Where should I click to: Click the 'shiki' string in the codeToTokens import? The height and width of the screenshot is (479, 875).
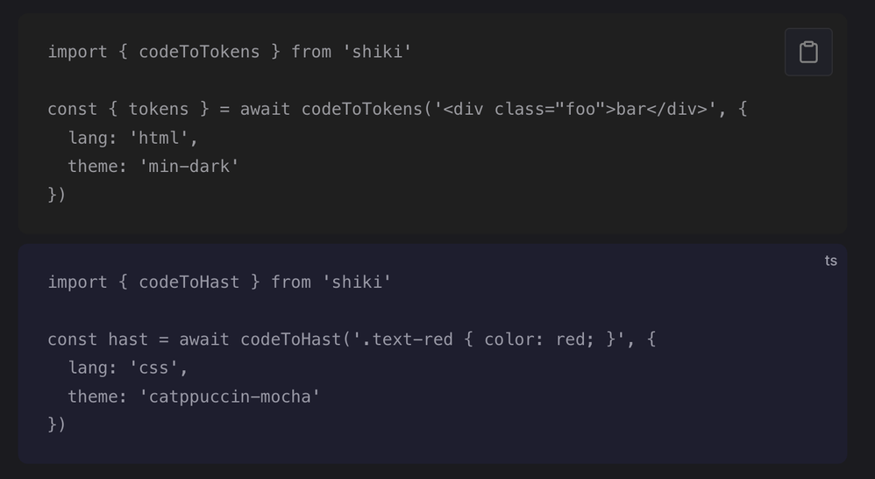[x=377, y=52]
